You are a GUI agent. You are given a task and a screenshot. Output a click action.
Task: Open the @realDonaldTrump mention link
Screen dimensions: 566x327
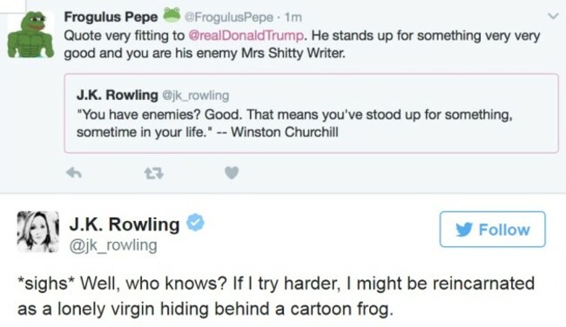coord(246,36)
